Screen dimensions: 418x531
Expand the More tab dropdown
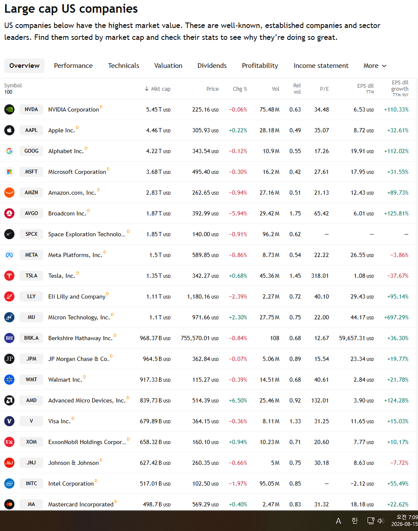[x=375, y=66]
